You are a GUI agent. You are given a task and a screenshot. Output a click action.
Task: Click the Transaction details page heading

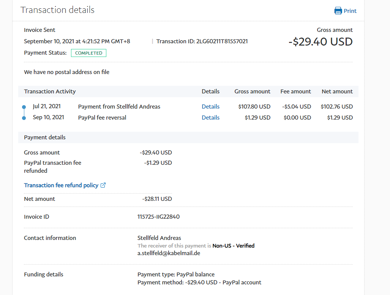tap(57, 10)
